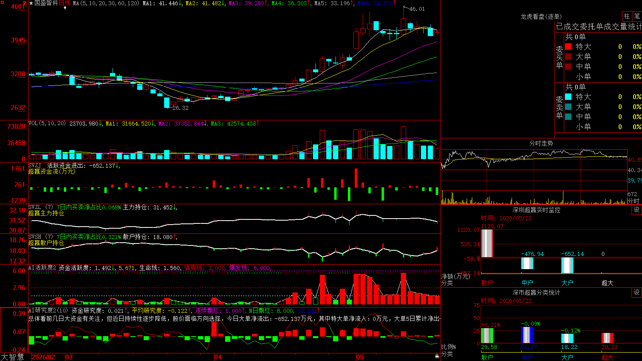Click the MA1: 41.446 readout

tap(163, 3)
